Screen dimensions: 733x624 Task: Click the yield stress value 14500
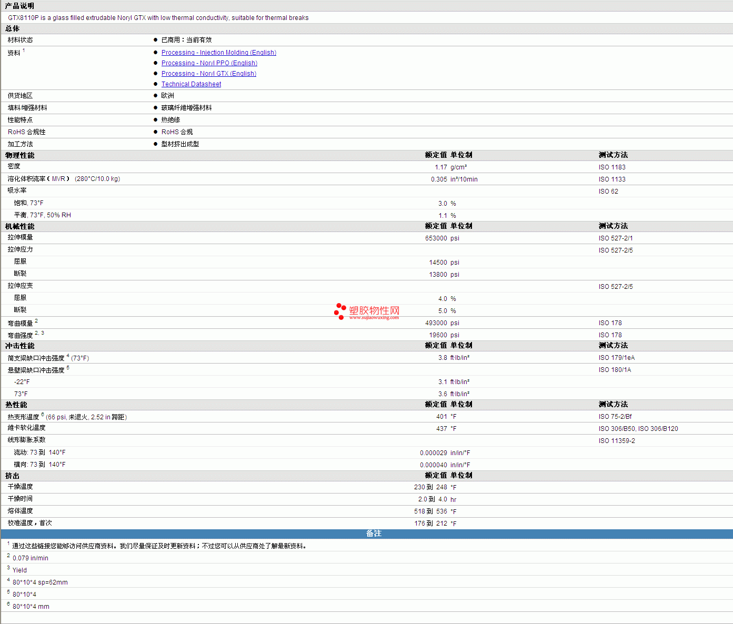click(438, 263)
